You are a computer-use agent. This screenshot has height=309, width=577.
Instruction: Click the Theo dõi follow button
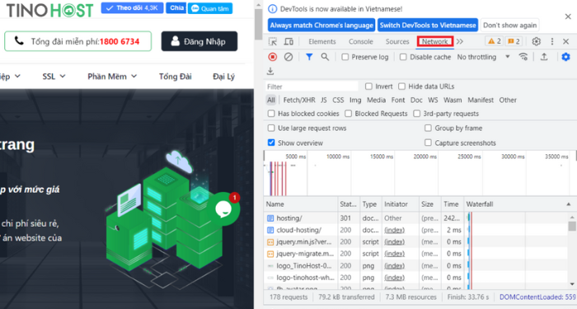(132, 8)
